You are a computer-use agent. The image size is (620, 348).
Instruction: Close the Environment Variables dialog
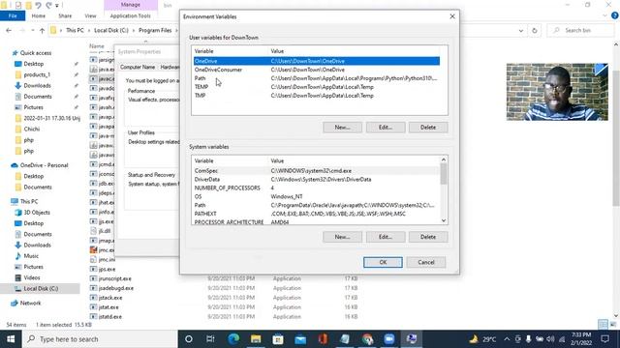click(452, 16)
